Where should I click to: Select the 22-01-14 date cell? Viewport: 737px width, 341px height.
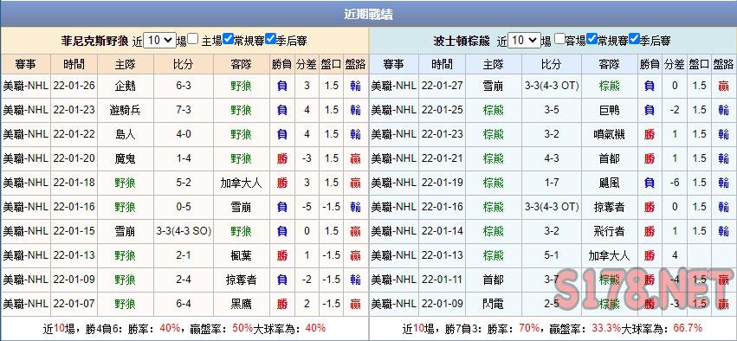click(443, 231)
